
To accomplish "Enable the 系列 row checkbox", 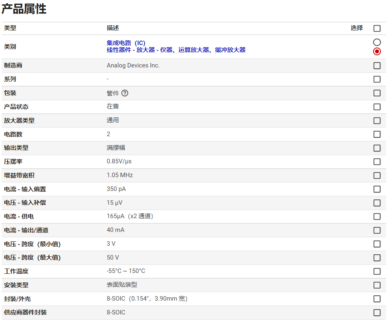I will 377,79.
